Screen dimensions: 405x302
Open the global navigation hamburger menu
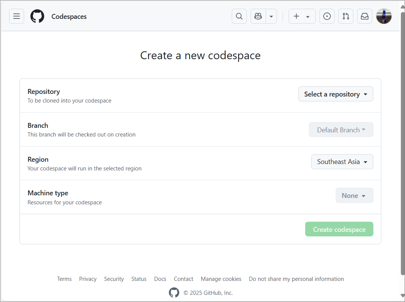coord(16,16)
